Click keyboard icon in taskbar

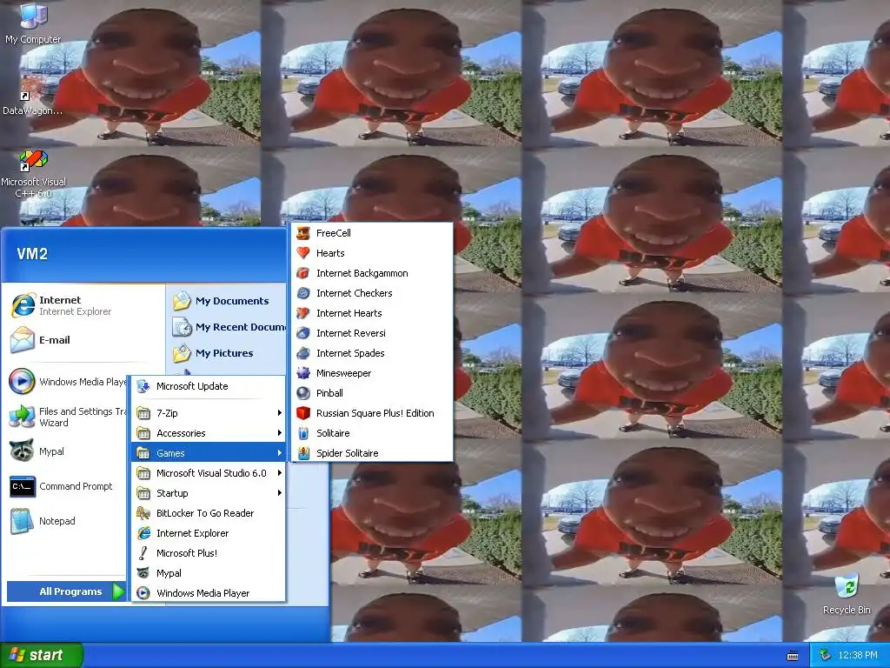[793, 656]
